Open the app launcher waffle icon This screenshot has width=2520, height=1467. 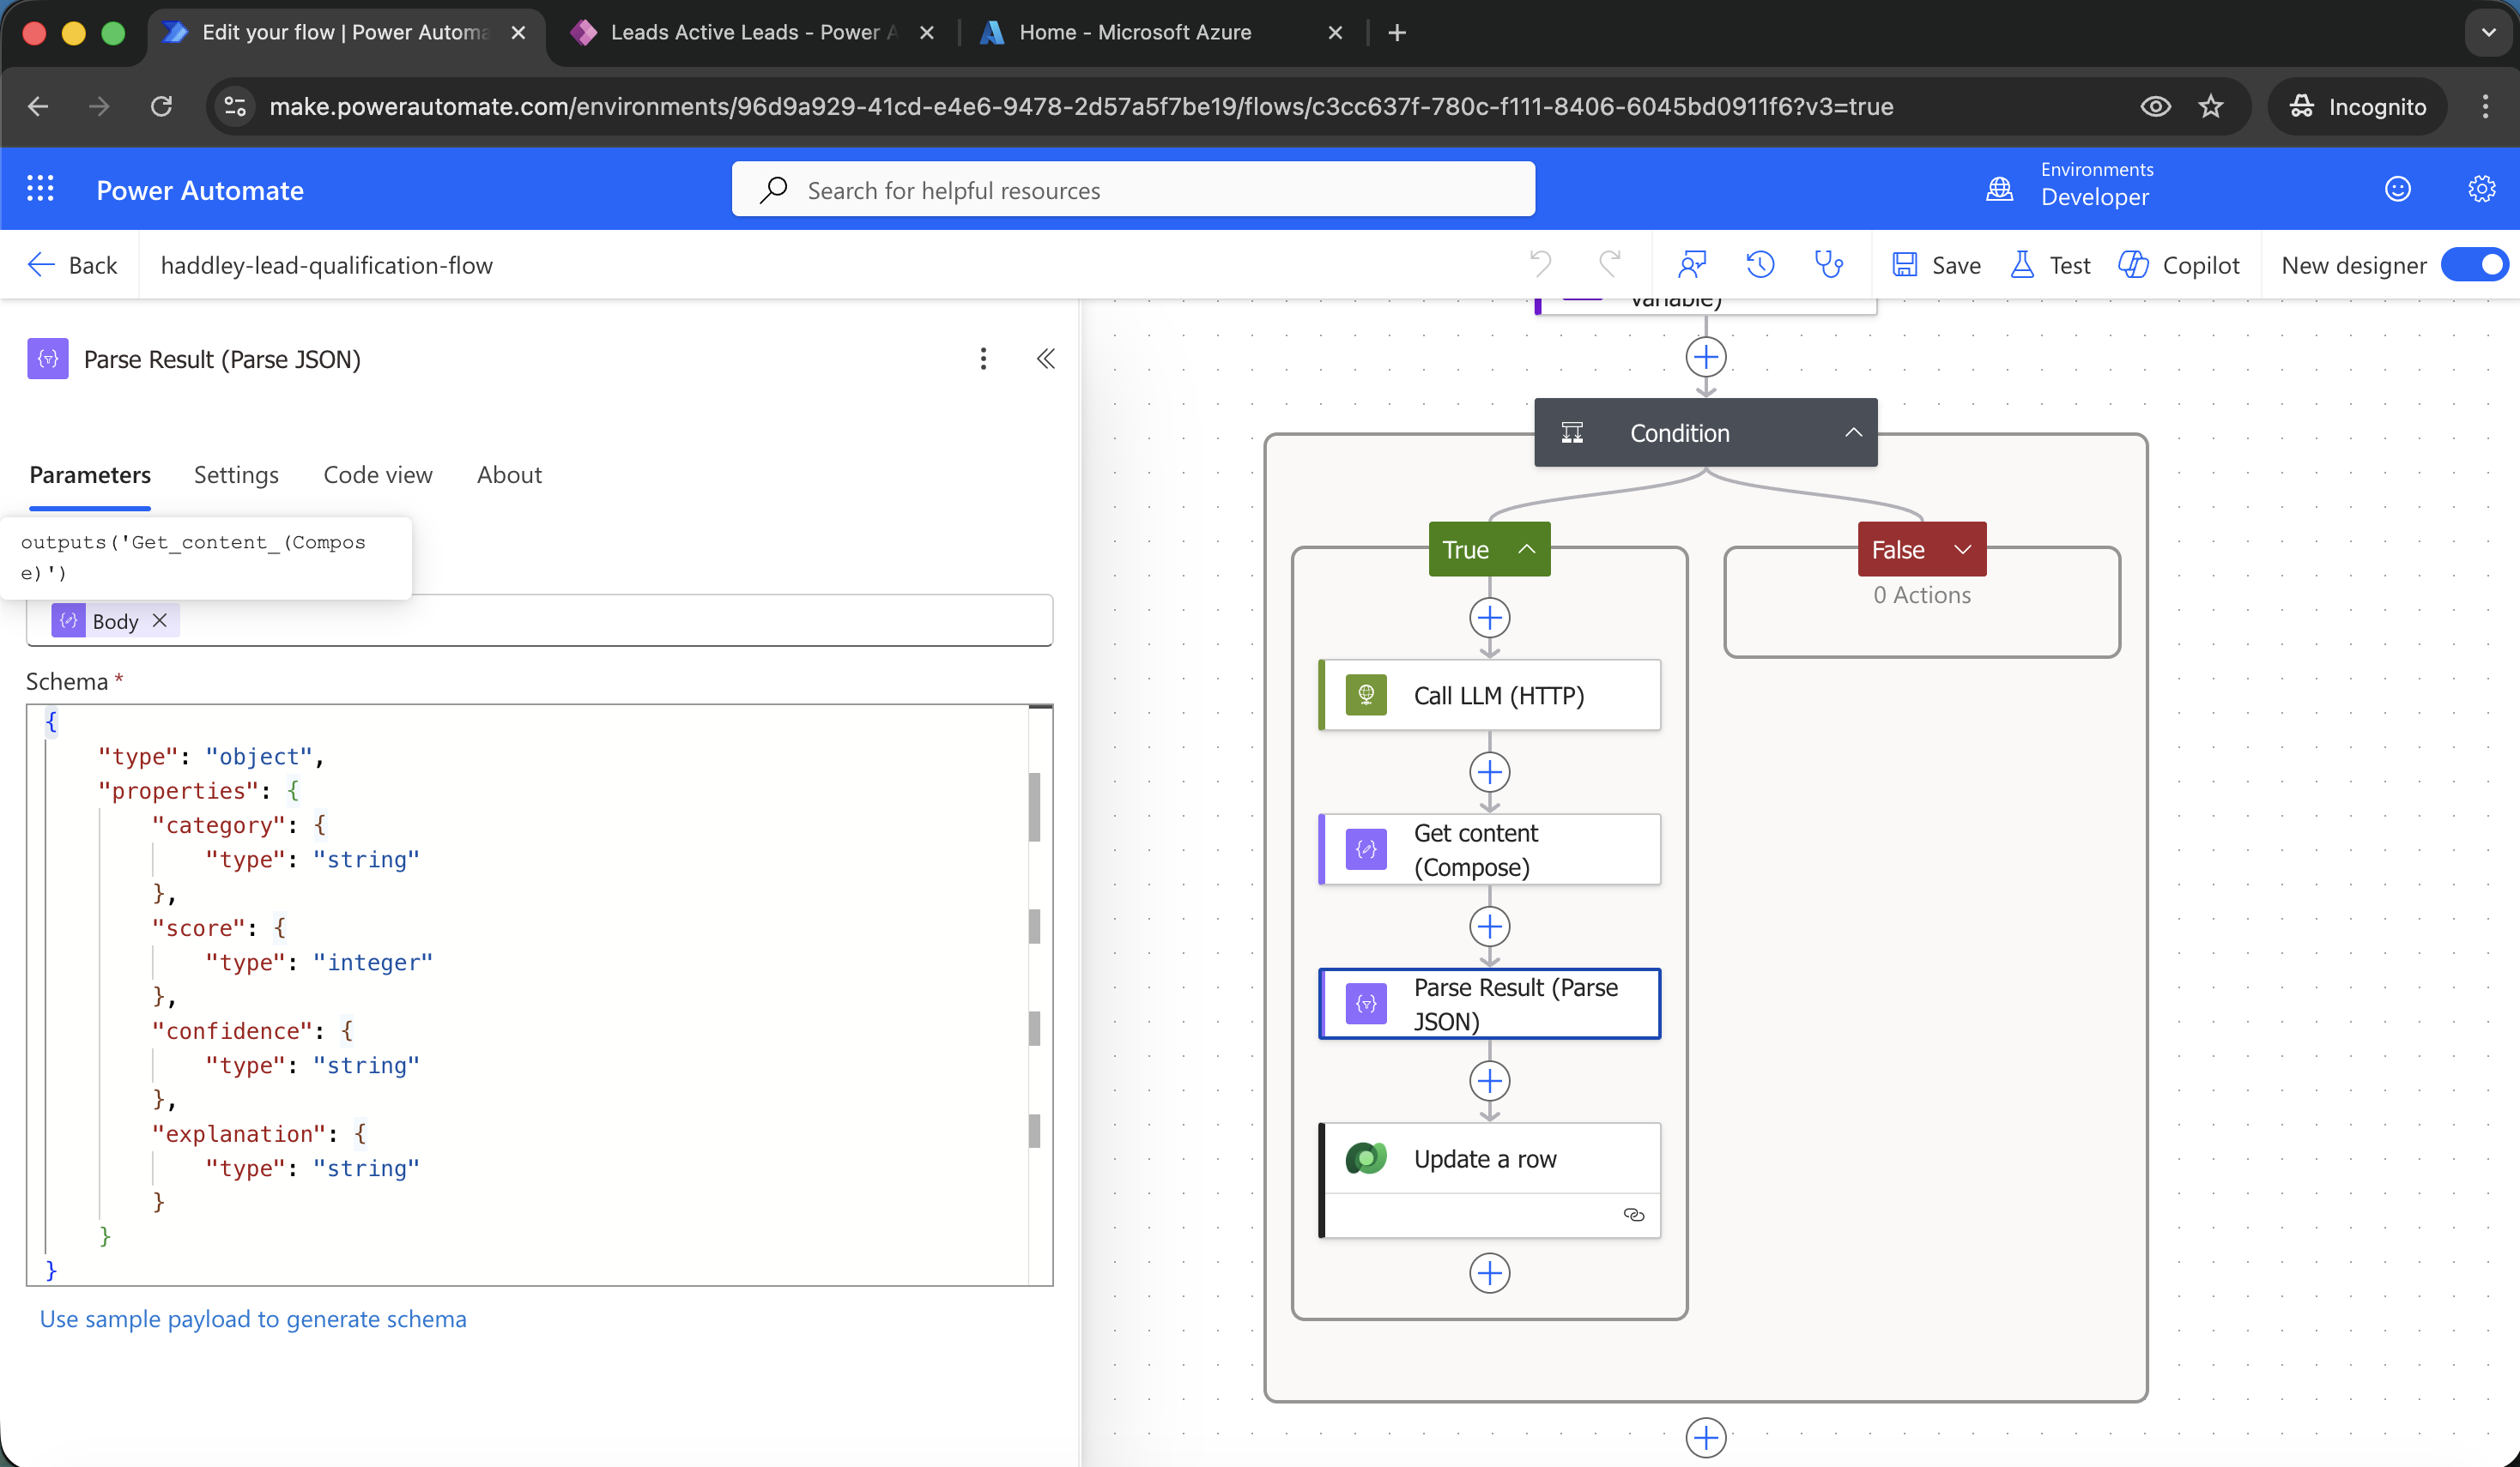[40, 189]
